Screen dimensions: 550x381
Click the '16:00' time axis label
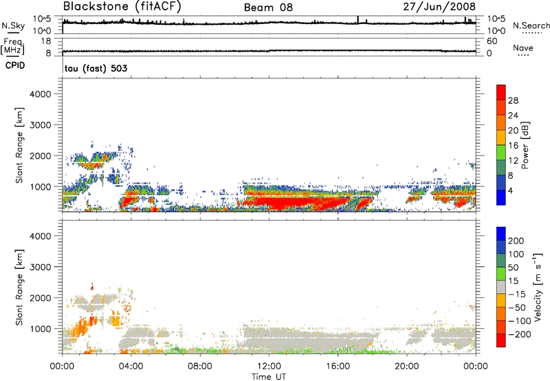[x=338, y=367]
